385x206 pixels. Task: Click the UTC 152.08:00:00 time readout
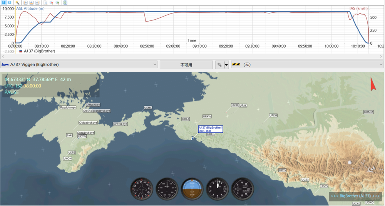(x=23, y=86)
